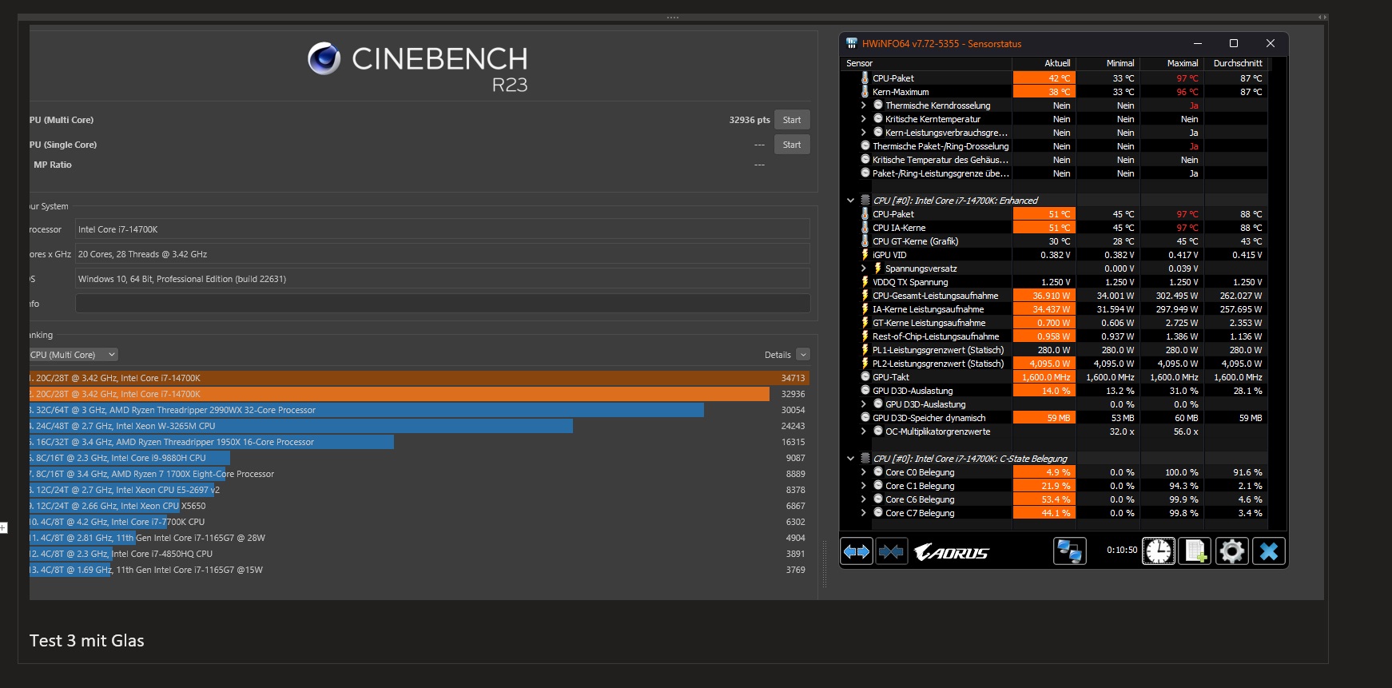This screenshot has height=688, width=1392.
Task: Collapse CPU [#0] i7-14700K Enhanced section
Action: tap(850, 201)
